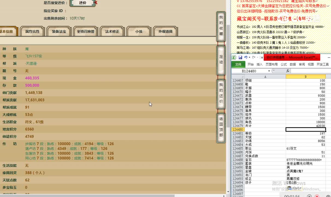Viewport: 331px width, 197px height.
Task: Click the 地宫积分 value 6560
Action: click(29, 129)
